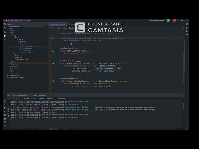Screen dimensions: 199x149
Task: Open FirebirdFirstApplication run configuration dropdown
Action: (158, 20)
